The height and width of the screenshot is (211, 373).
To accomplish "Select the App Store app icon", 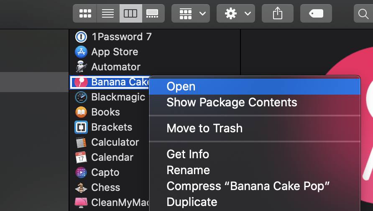I will (x=81, y=52).
